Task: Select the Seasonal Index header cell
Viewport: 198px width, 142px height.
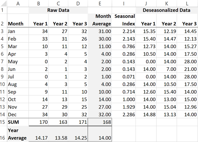Action: [124, 20]
